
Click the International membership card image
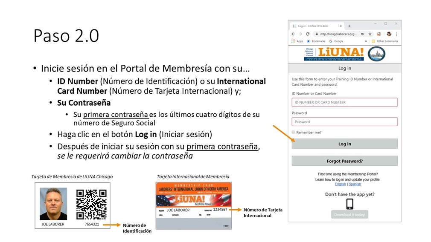click(194, 206)
